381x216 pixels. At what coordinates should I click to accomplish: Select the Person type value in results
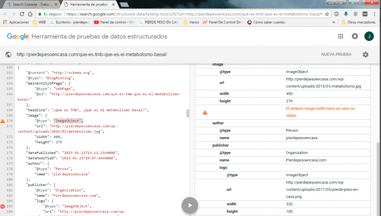[x=292, y=130]
